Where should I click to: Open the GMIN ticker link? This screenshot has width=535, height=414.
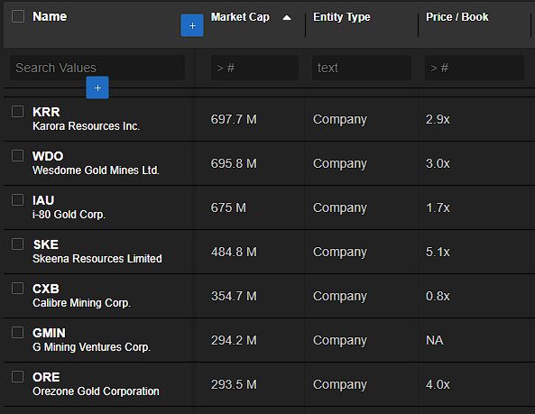click(49, 333)
